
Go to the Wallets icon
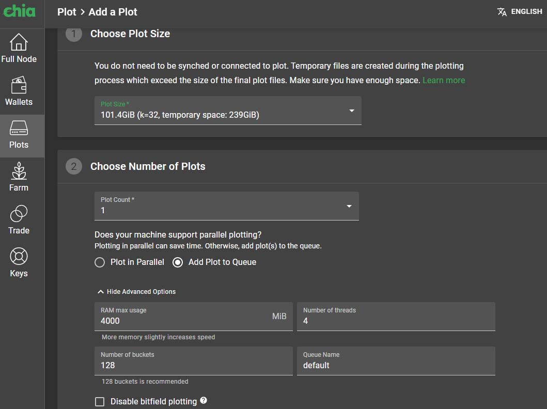[19, 85]
